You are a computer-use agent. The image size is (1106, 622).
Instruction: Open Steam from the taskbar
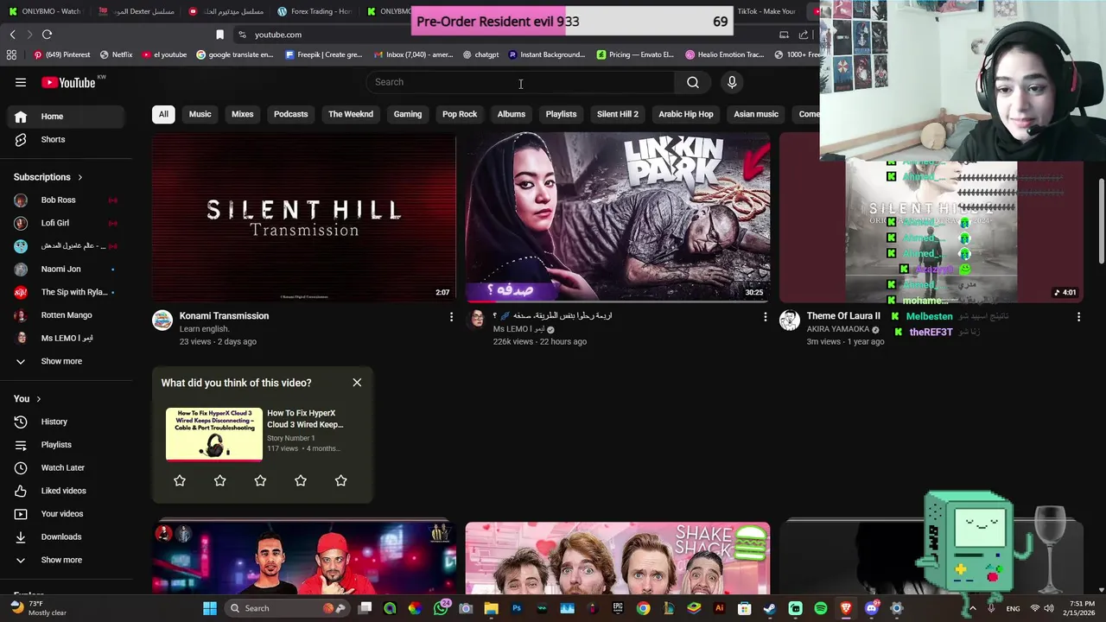point(770,608)
